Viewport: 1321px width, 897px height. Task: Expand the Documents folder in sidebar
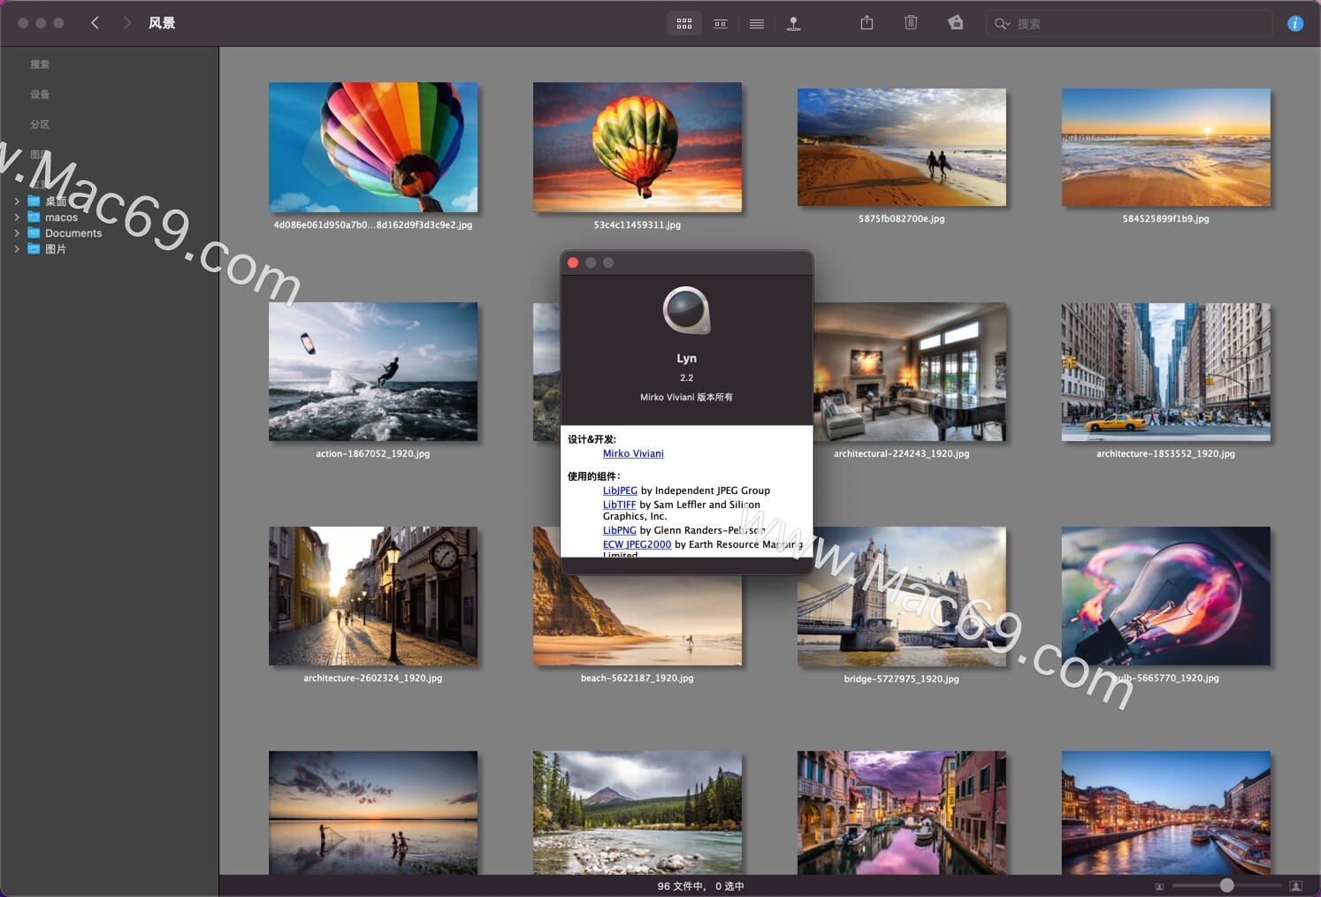pyautogui.click(x=17, y=233)
